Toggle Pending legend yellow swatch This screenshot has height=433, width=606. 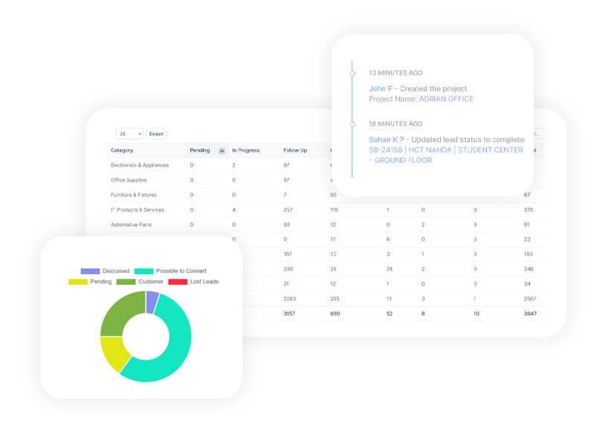(x=78, y=281)
